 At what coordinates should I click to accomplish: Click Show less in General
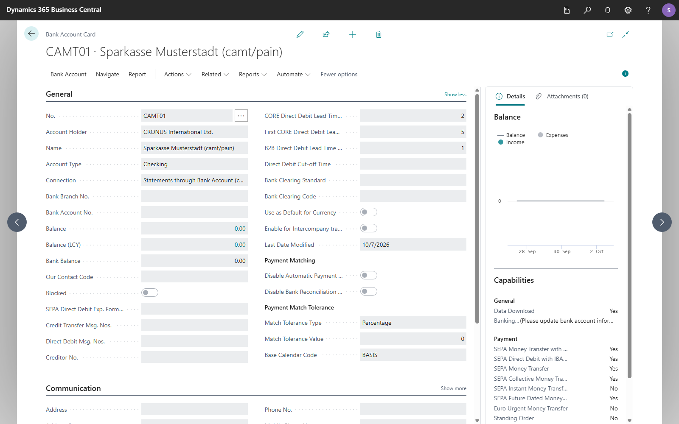pyautogui.click(x=455, y=95)
